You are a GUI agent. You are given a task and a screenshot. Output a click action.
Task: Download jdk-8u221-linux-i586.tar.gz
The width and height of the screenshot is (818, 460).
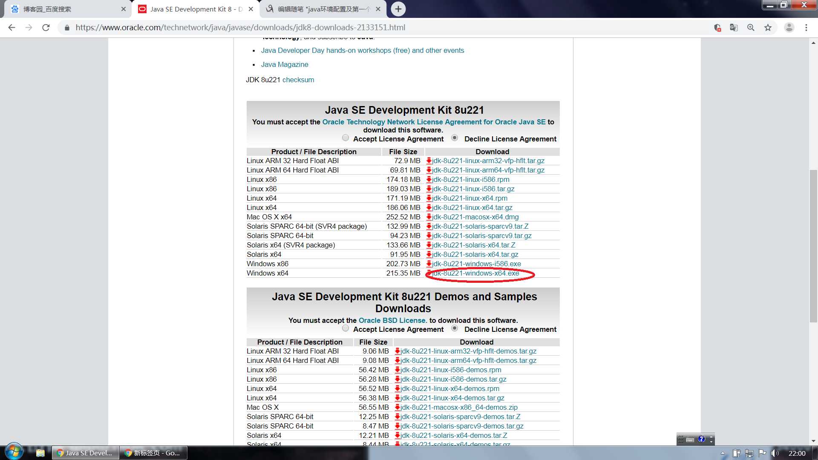[x=473, y=189]
